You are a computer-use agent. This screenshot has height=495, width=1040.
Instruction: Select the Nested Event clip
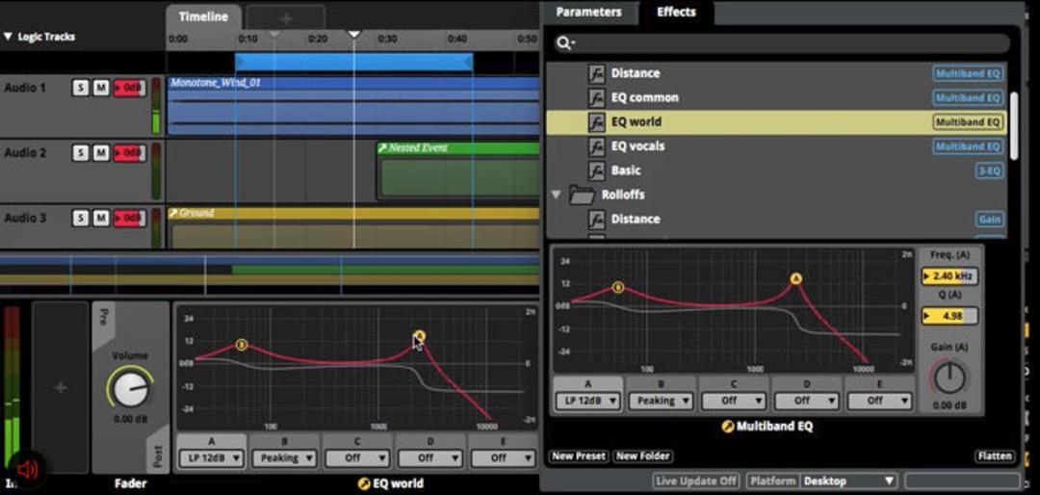click(458, 170)
